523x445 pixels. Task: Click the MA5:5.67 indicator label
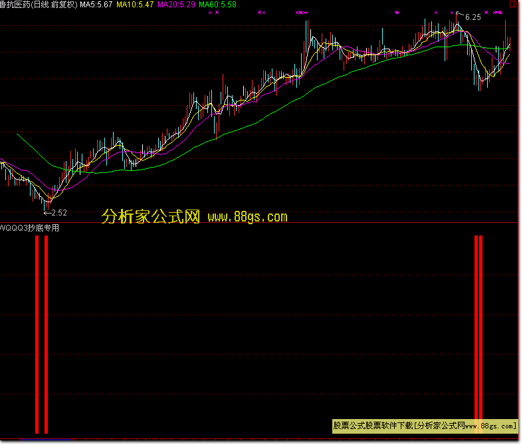[x=96, y=5]
